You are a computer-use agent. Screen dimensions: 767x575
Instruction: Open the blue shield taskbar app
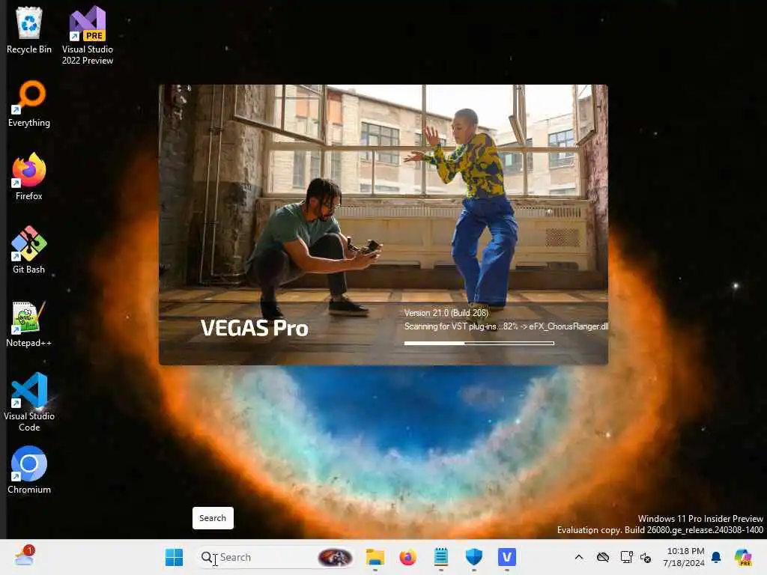[474, 557]
